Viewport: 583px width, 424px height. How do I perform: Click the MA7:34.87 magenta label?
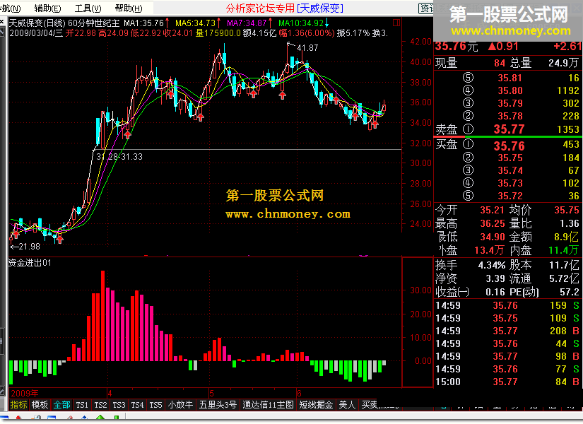(x=247, y=23)
